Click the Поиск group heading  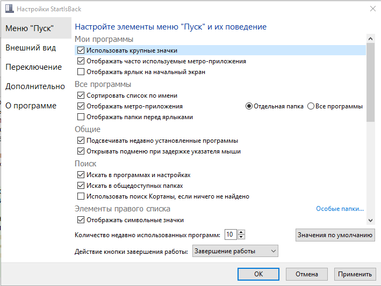point(85,164)
